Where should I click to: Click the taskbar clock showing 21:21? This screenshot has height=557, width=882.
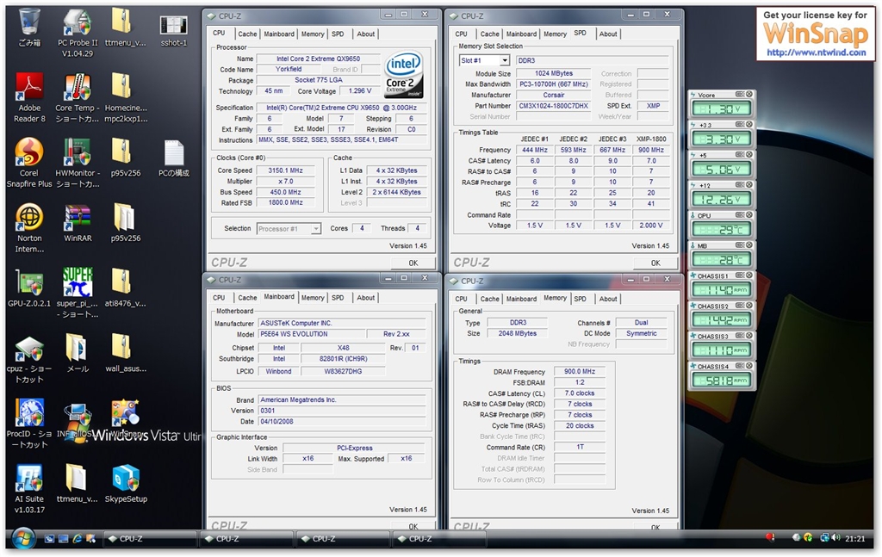(854, 539)
